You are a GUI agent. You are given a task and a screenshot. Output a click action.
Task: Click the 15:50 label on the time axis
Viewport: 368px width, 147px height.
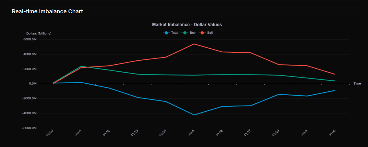coord(50,133)
